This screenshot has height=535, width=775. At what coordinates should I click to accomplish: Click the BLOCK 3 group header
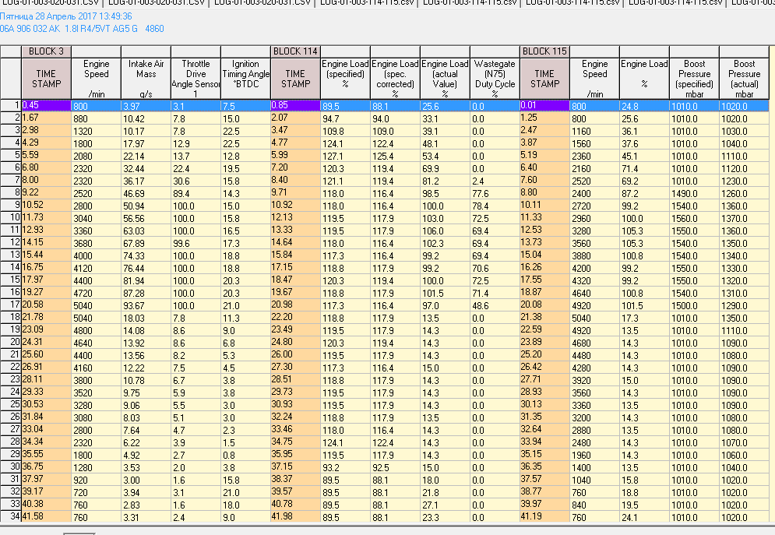(x=47, y=51)
